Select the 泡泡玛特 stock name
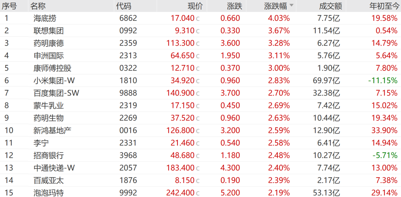401x197 pixels. 49,193
